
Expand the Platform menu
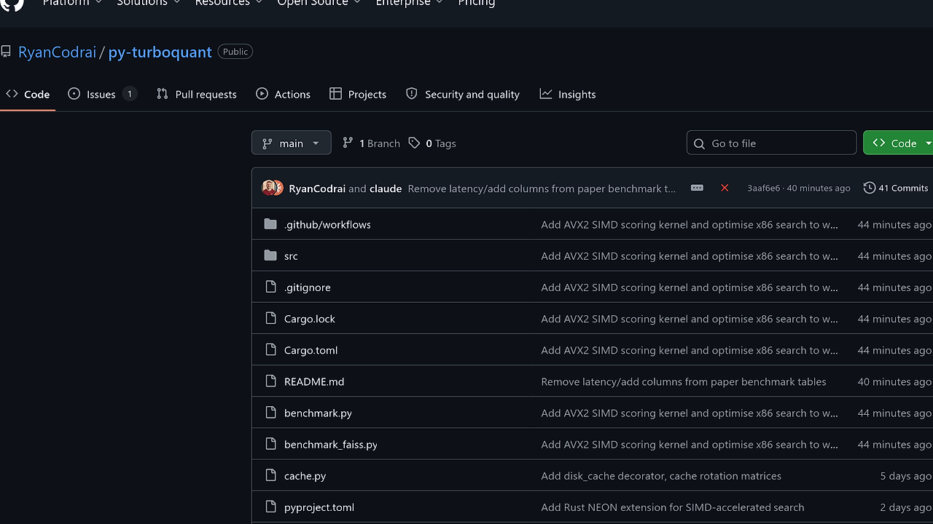pyautogui.click(x=71, y=3)
